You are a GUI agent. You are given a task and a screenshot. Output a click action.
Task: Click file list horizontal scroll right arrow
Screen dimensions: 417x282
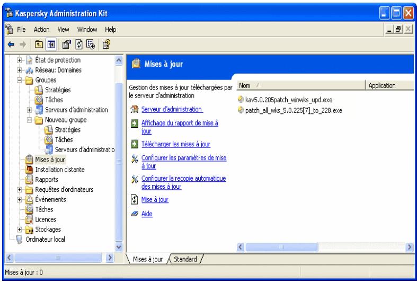(x=410, y=247)
